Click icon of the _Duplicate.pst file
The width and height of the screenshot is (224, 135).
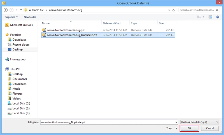coord(44,35)
